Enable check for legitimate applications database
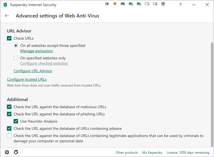Image resolution: width=214 pixels, height=157 pixels. click(9, 136)
